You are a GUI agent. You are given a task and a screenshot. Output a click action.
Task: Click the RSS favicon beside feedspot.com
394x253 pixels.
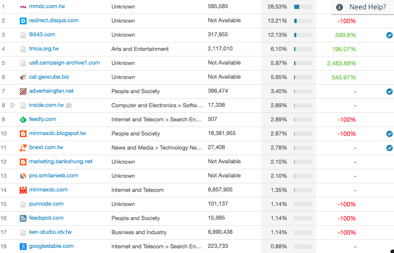point(23,218)
